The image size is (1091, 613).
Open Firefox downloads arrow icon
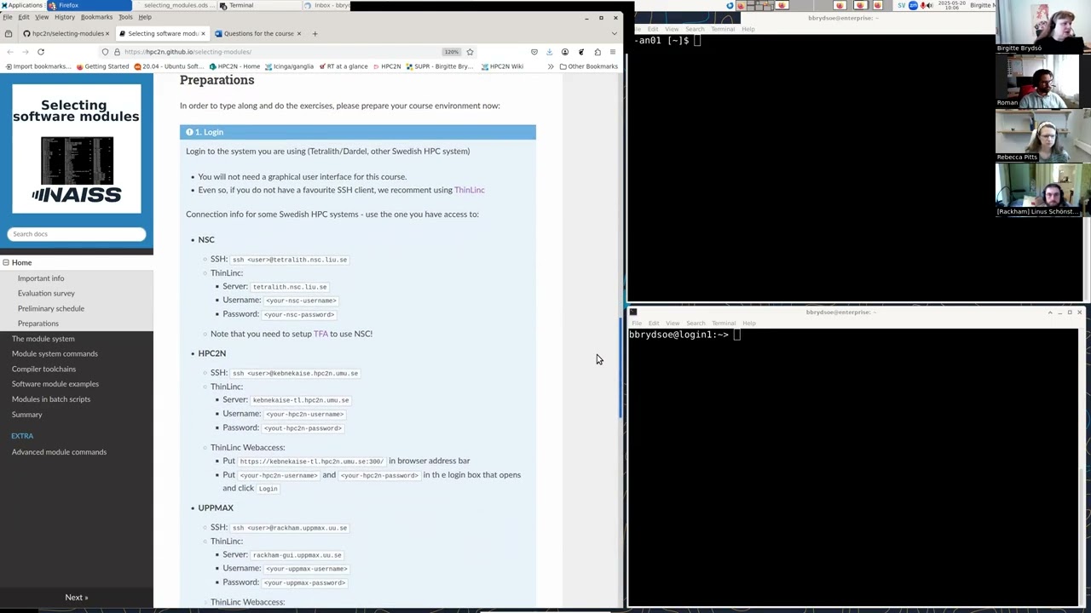coord(550,52)
